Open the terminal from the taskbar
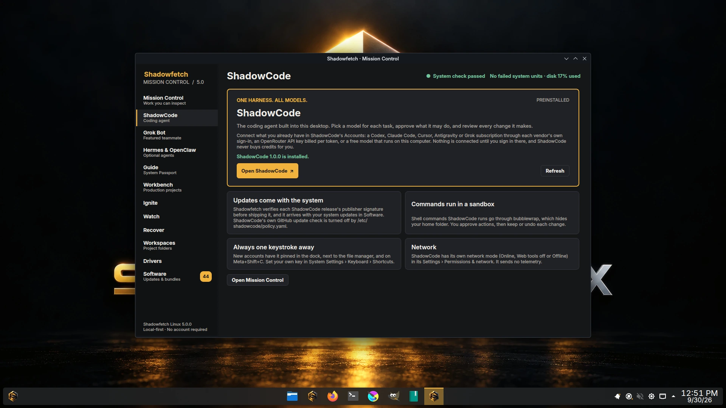Viewport: 726px width, 408px height. click(x=353, y=396)
